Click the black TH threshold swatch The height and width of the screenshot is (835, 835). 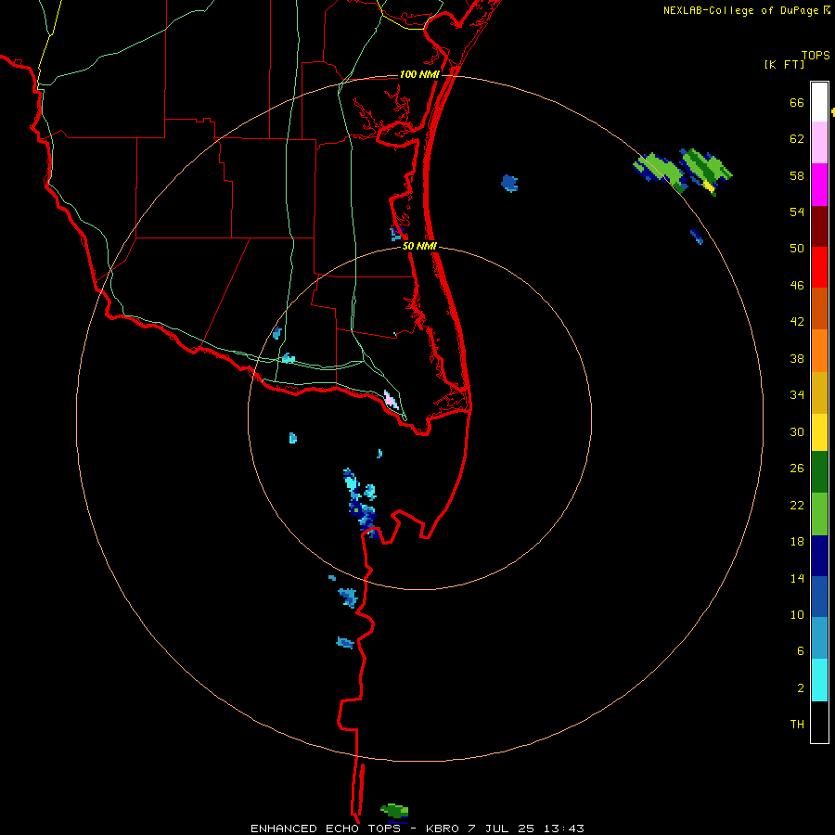click(819, 722)
